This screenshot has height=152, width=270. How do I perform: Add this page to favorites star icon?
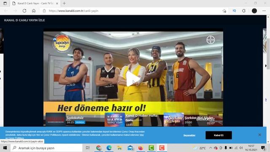point(224,11)
